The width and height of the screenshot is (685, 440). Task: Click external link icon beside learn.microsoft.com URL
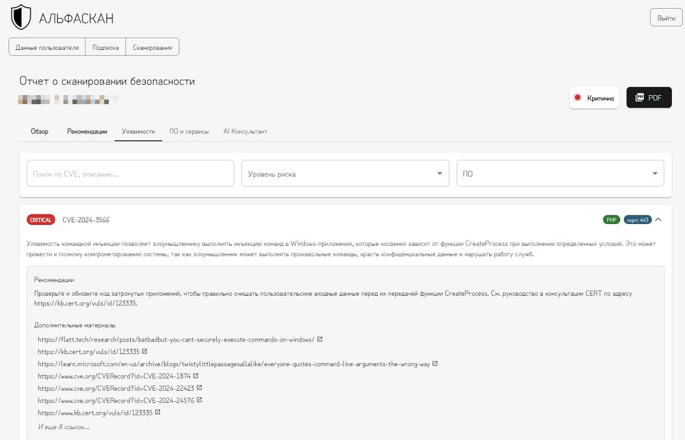click(x=435, y=364)
